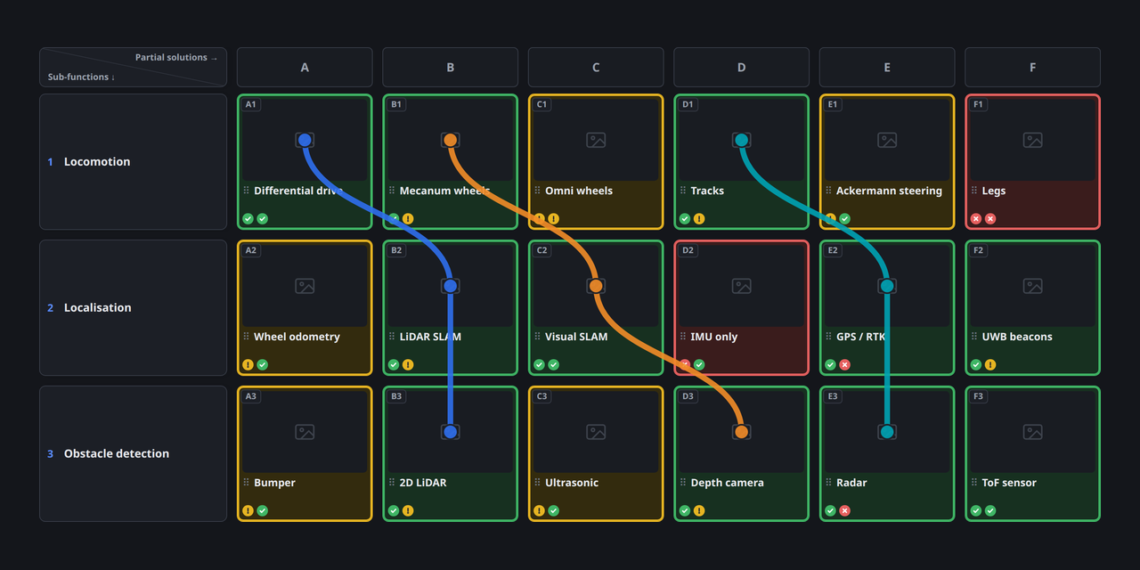Viewport: 1140px width, 570px height.
Task: Grab the grip icon next to Tracks
Action: tap(683, 191)
